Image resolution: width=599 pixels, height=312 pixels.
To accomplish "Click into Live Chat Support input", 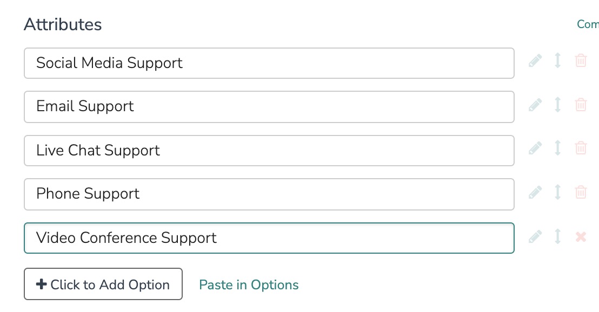I will coord(269,150).
